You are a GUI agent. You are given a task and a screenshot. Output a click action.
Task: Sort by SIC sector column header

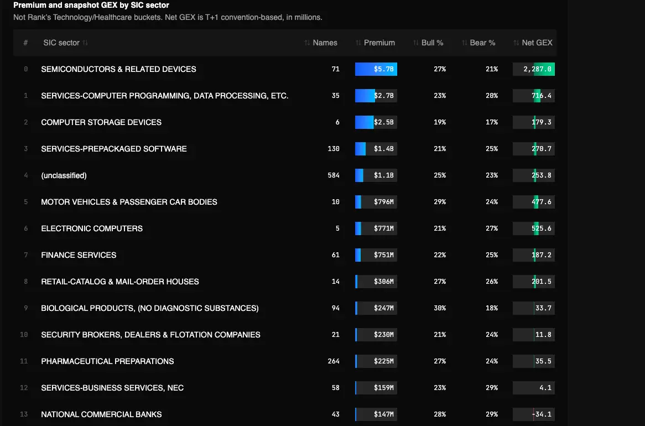click(65, 43)
